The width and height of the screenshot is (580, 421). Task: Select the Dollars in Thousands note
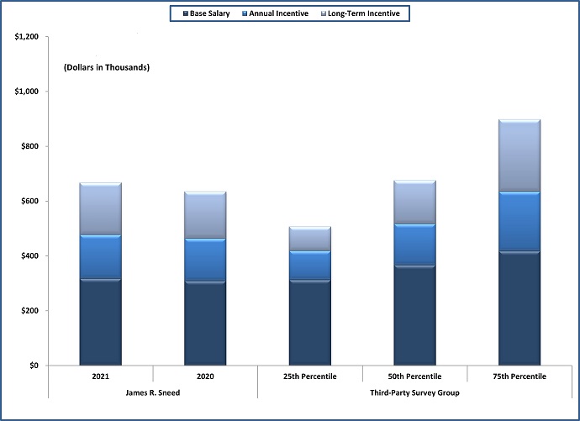[x=107, y=67]
